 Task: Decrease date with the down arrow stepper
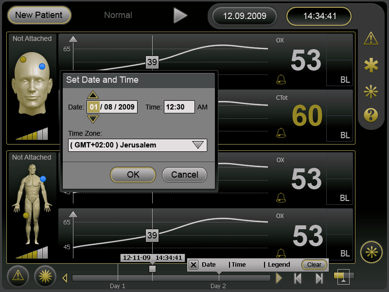pos(93,119)
